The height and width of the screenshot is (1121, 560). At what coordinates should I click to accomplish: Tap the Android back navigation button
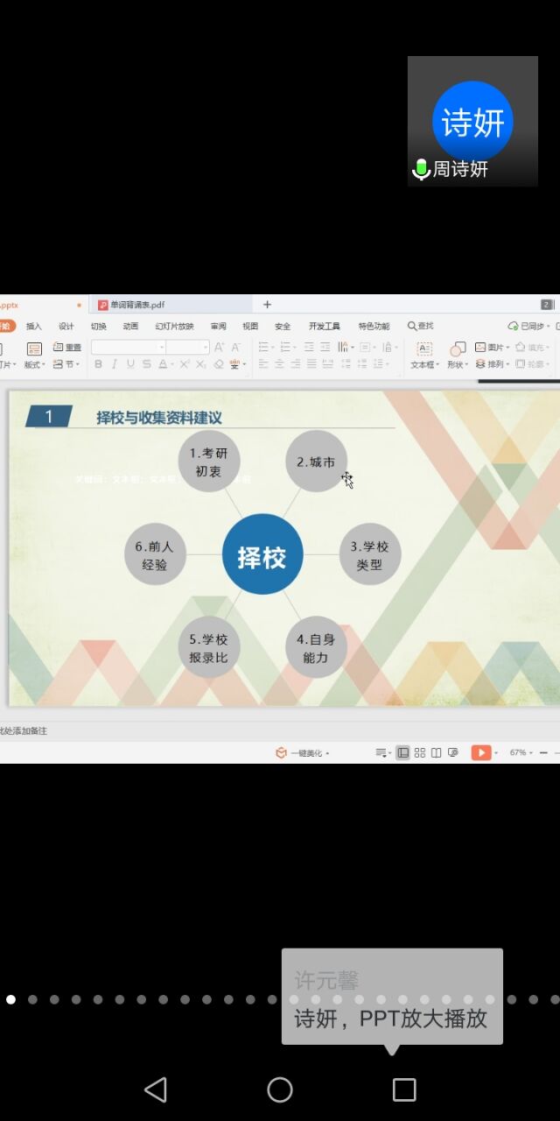(x=156, y=1089)
